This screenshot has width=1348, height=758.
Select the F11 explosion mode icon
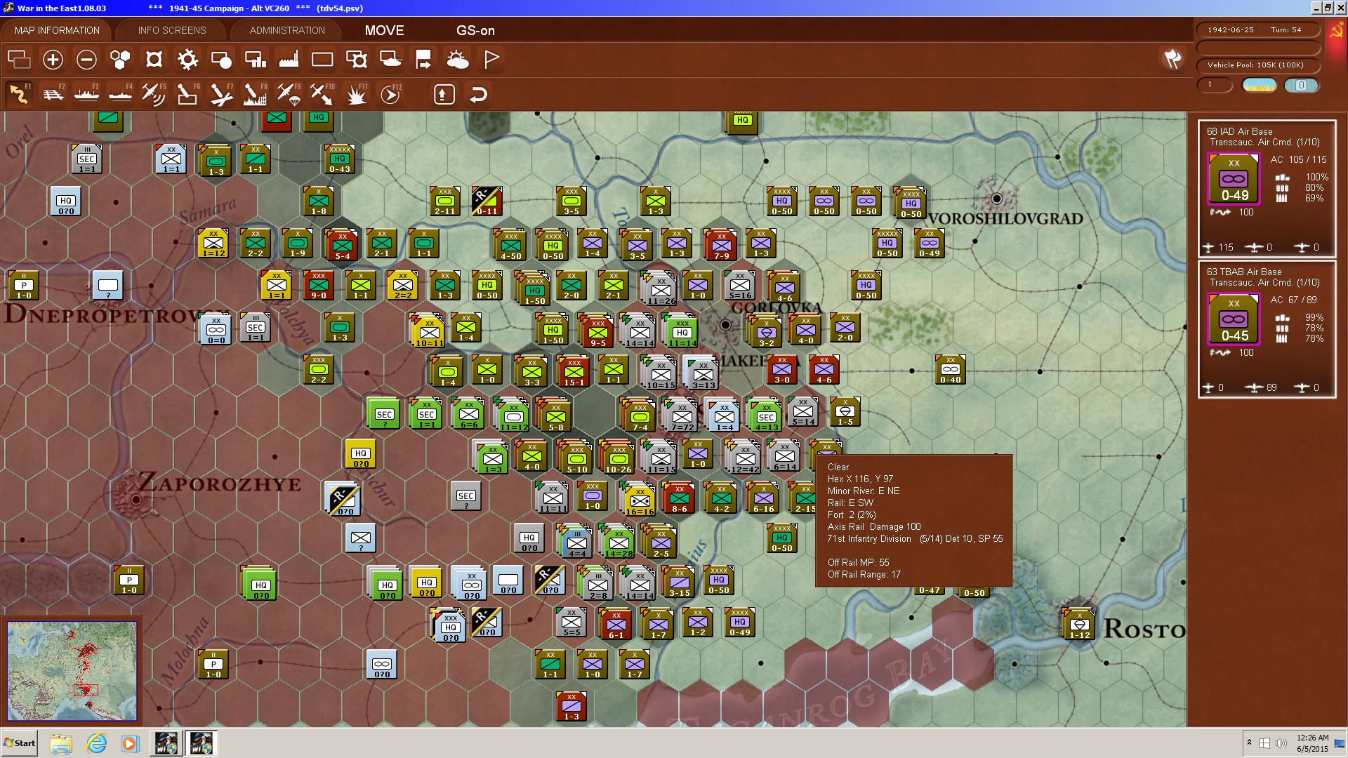356,94
